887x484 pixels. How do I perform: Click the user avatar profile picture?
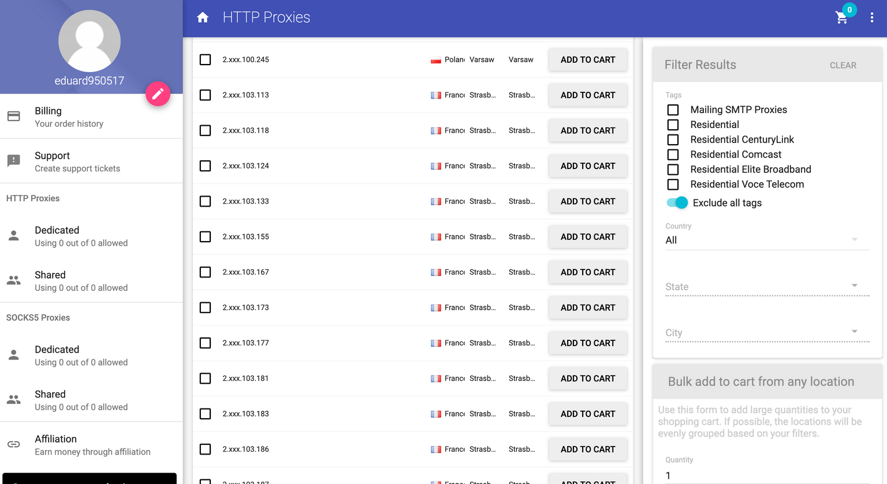(90, 41)
